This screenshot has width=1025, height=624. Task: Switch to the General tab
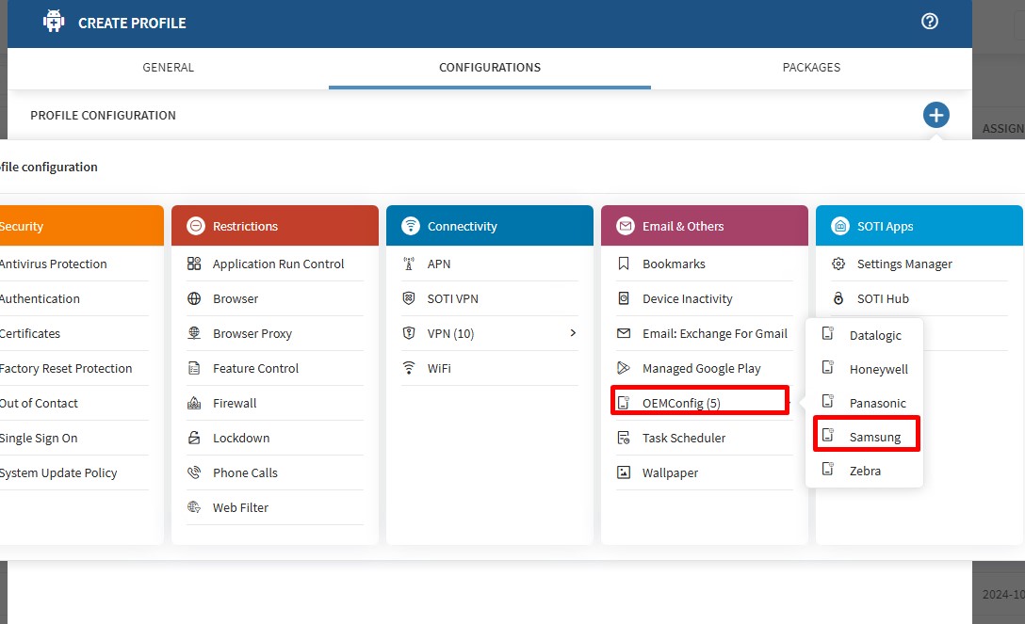pyautogui.click(x=168, y=68)
